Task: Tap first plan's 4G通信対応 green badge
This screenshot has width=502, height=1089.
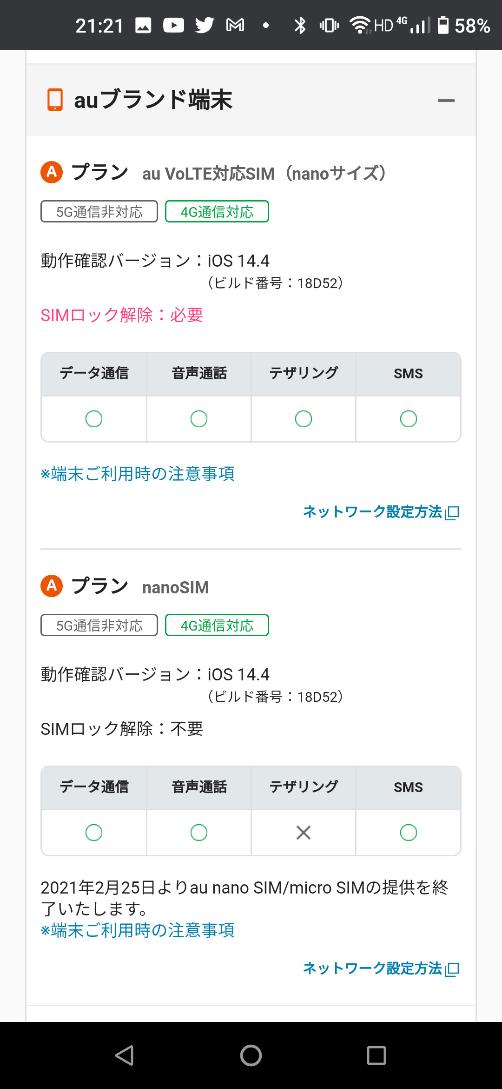Action: coord(217,212)
